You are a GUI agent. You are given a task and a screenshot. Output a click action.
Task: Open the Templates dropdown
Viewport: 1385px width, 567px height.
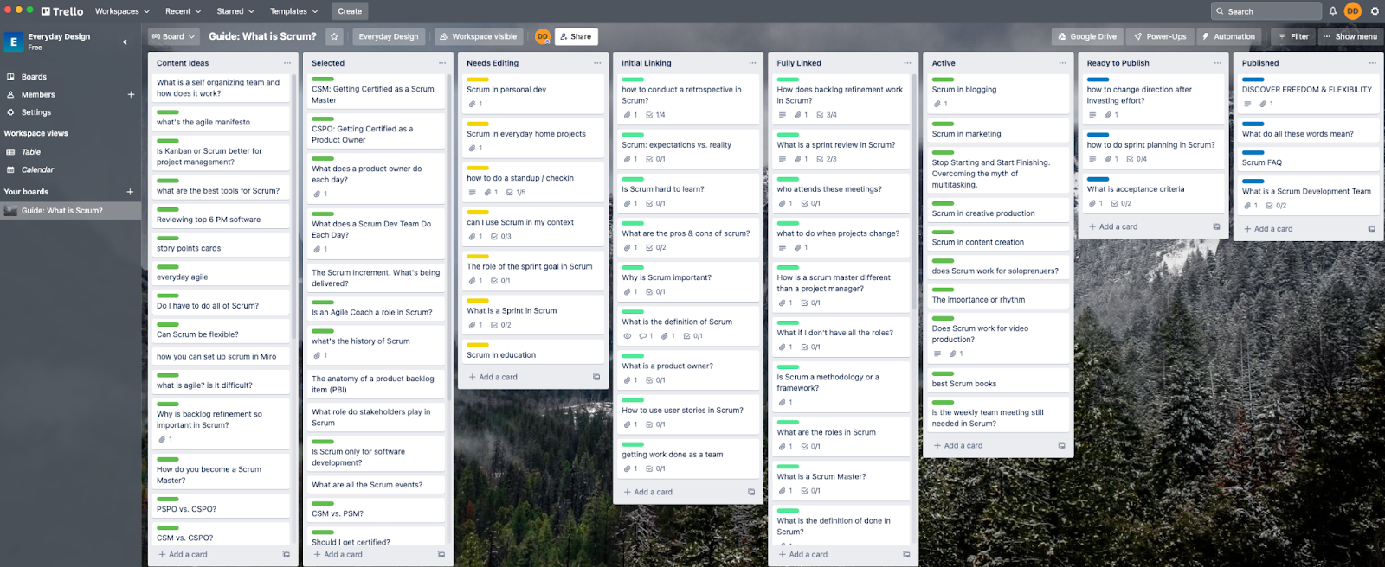click(x=293, y=11)
